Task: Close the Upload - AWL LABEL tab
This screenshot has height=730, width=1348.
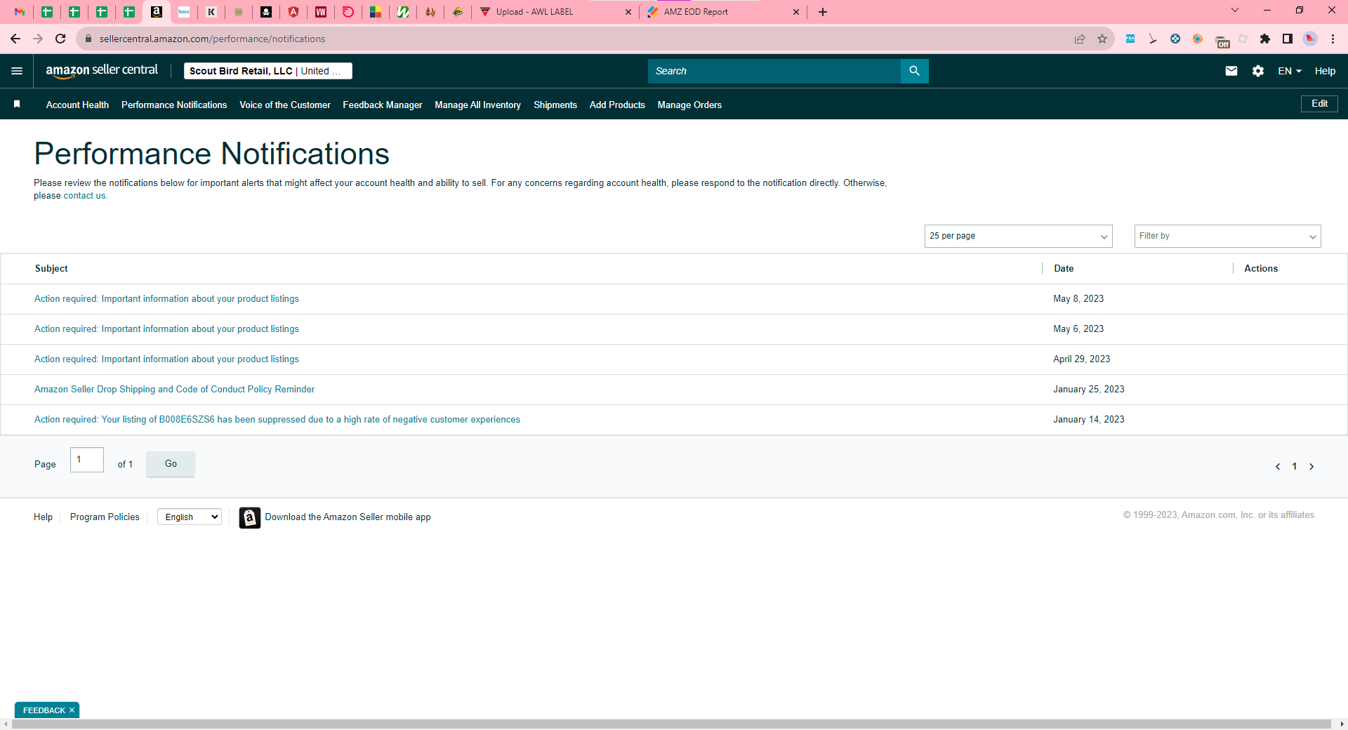Action: (628, 12)
